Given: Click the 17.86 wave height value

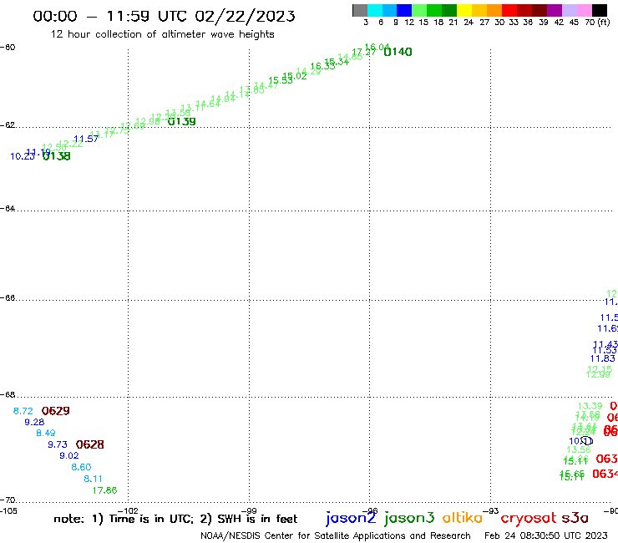Looking at the screenshot, I should 105,490.
